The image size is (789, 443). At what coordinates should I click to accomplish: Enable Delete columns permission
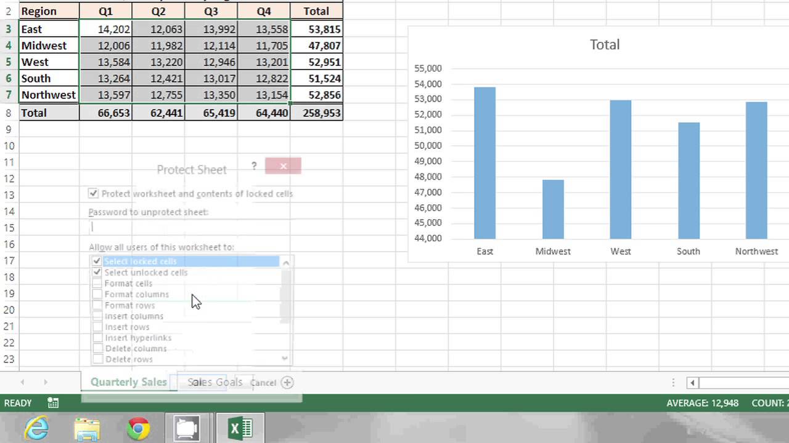point(97,348)
